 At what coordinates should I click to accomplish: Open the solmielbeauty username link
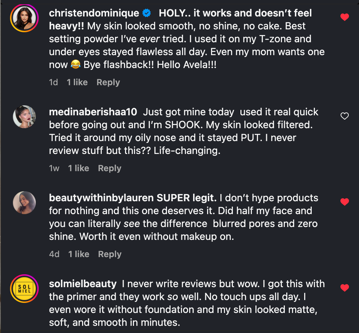(83, 284)
